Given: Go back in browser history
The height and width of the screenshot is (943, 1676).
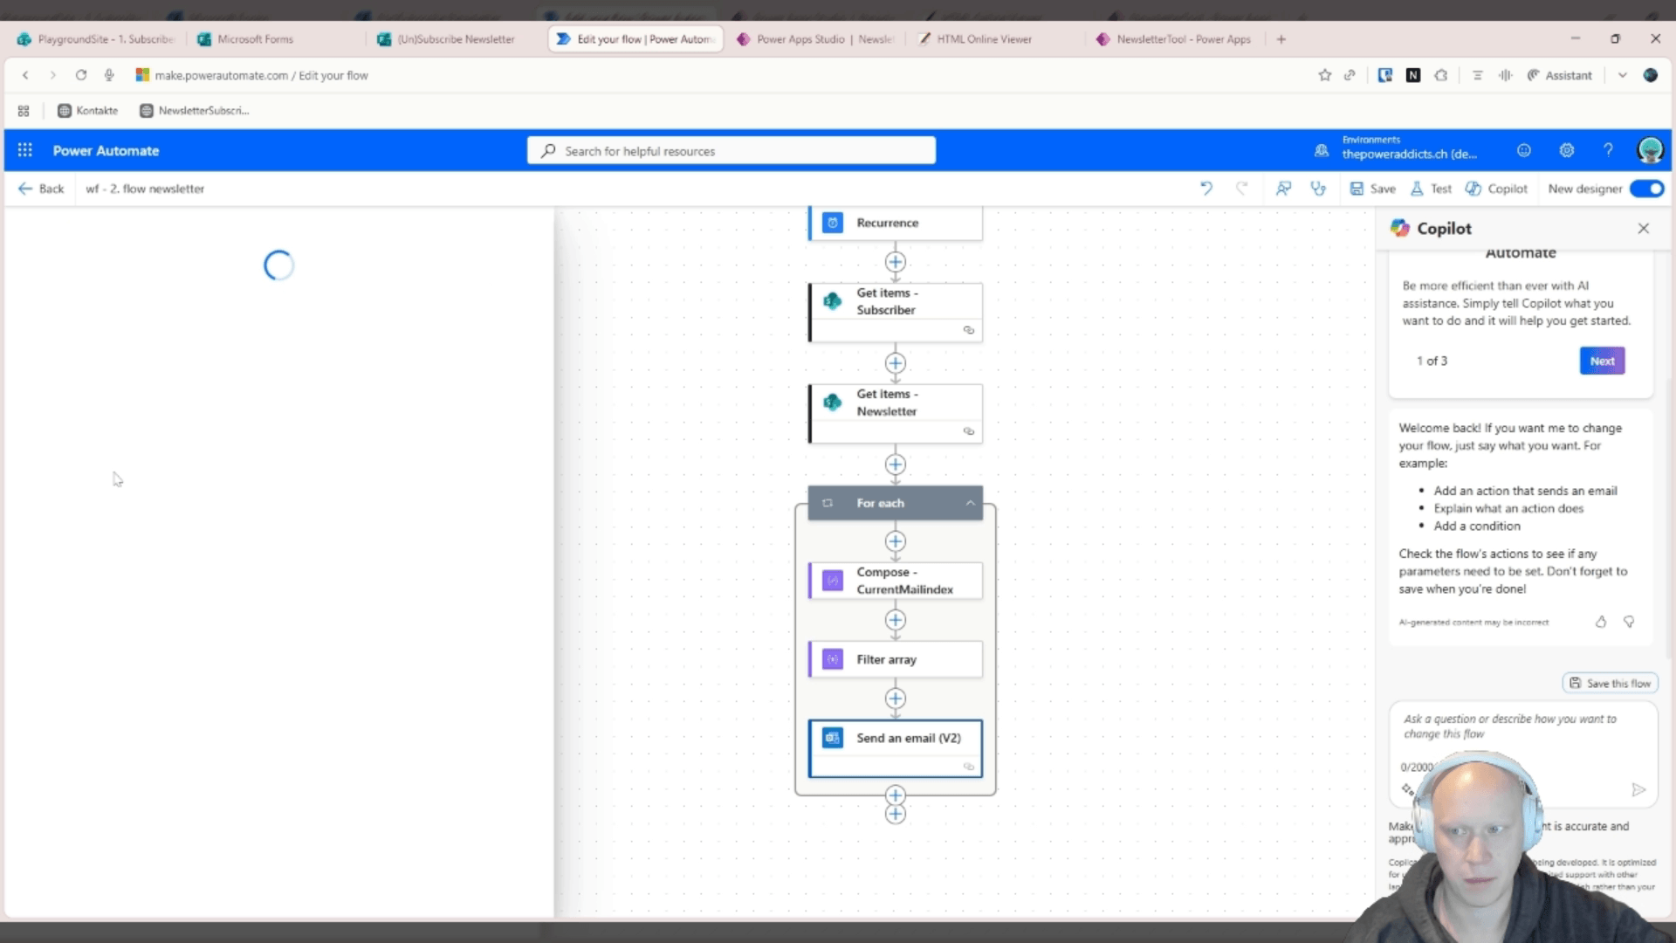Looking at the screenshot, I should point(25,75).
